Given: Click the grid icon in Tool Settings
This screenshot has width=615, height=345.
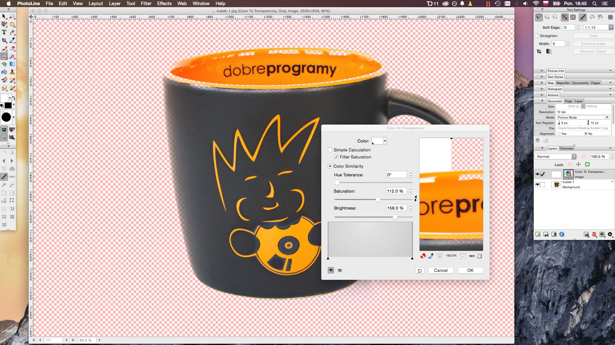Looking at the screenshot, I should (610, 17).
